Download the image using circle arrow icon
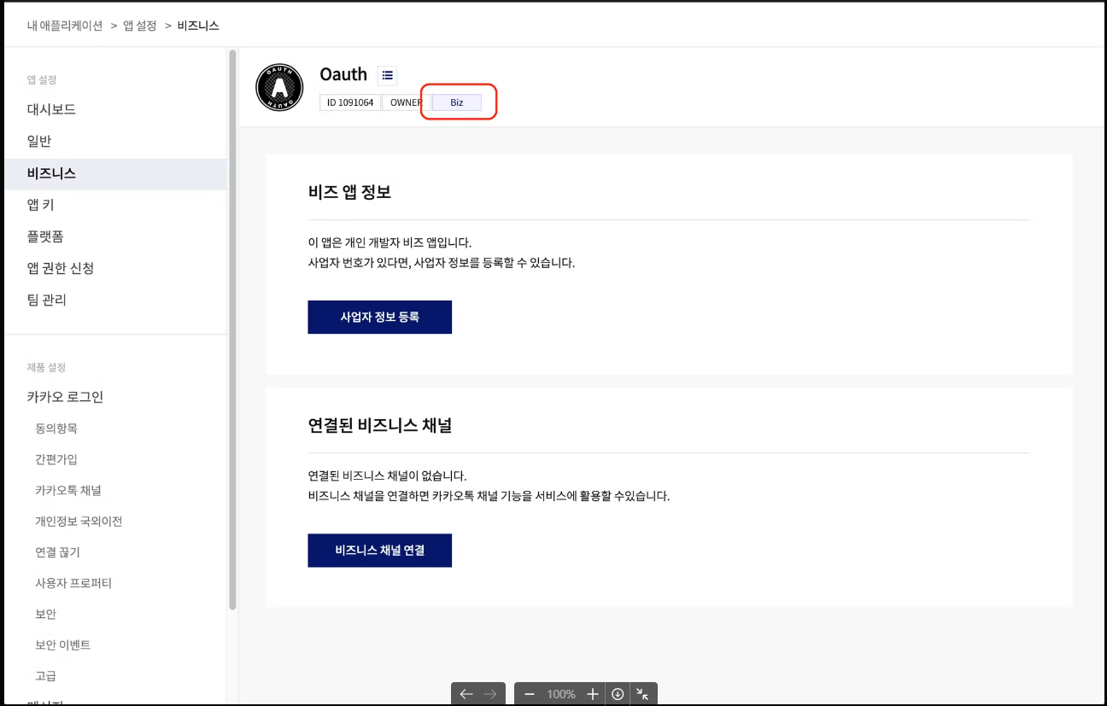The image size is (1107, 706). click(618, 694)
